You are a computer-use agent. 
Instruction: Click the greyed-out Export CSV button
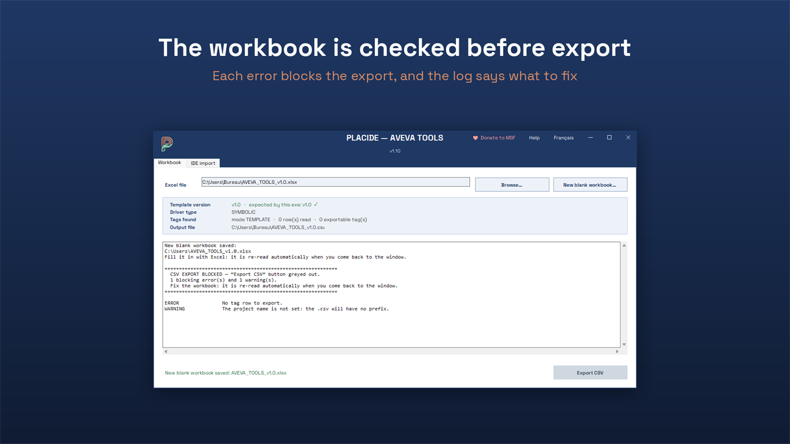point(590,372)
